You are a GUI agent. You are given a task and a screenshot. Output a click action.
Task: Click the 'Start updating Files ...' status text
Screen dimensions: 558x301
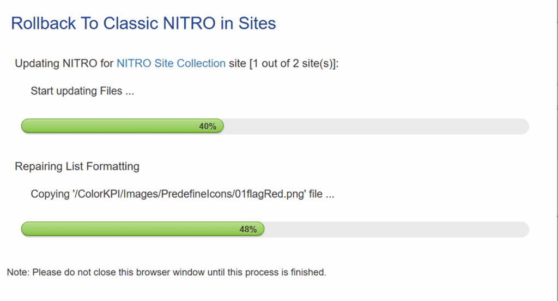pyautogui.click(x=82, y=91)
